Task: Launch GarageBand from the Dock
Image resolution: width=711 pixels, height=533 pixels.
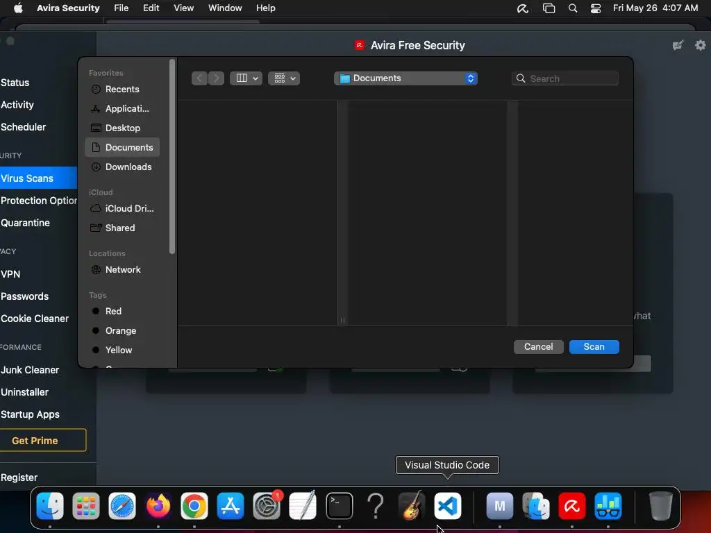Action: click(411, 506)
